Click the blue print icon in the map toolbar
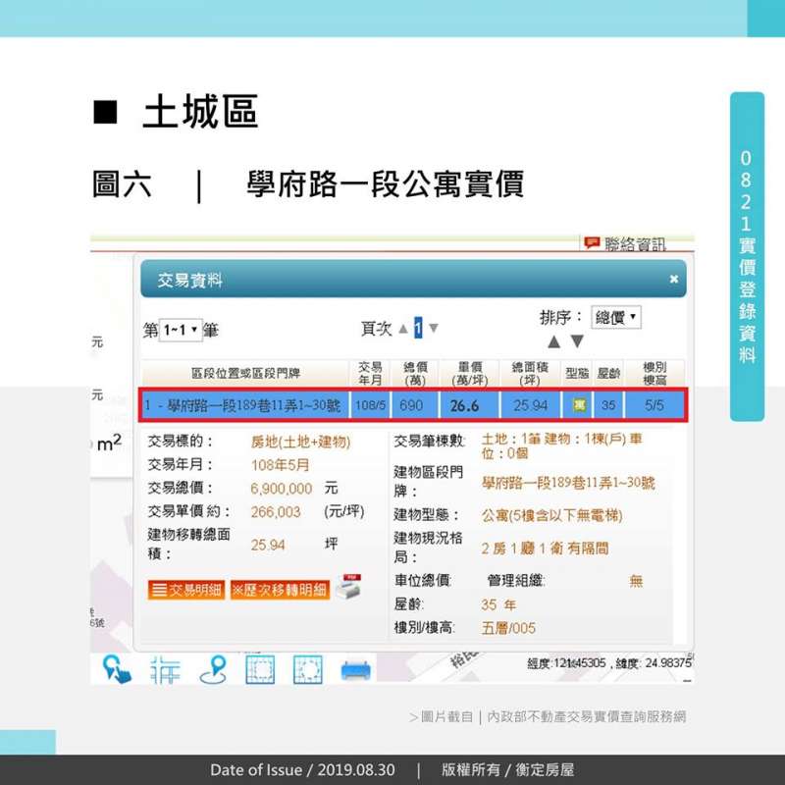The height and width of the screenshot is (785, 785). coord(356,670)
